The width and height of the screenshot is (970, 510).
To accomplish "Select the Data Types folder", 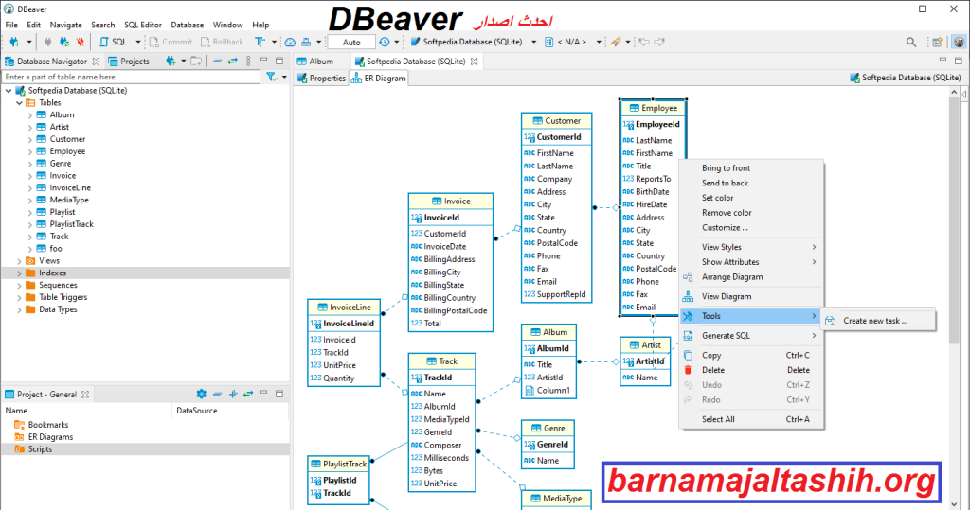I will [58, 309].
